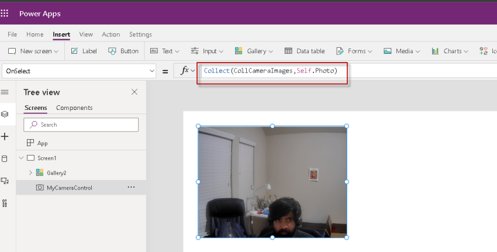This screenshot has height=252, width=497.
Task: Select Gallery2 in the tree view
Action: pos(56,172)
